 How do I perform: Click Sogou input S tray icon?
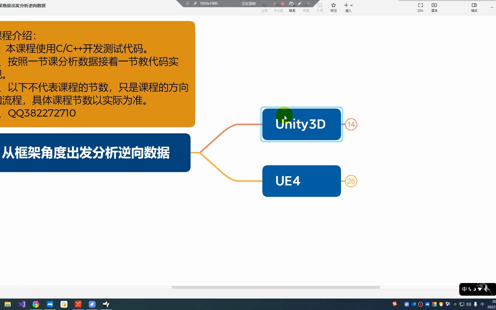[x=395, y=304]
